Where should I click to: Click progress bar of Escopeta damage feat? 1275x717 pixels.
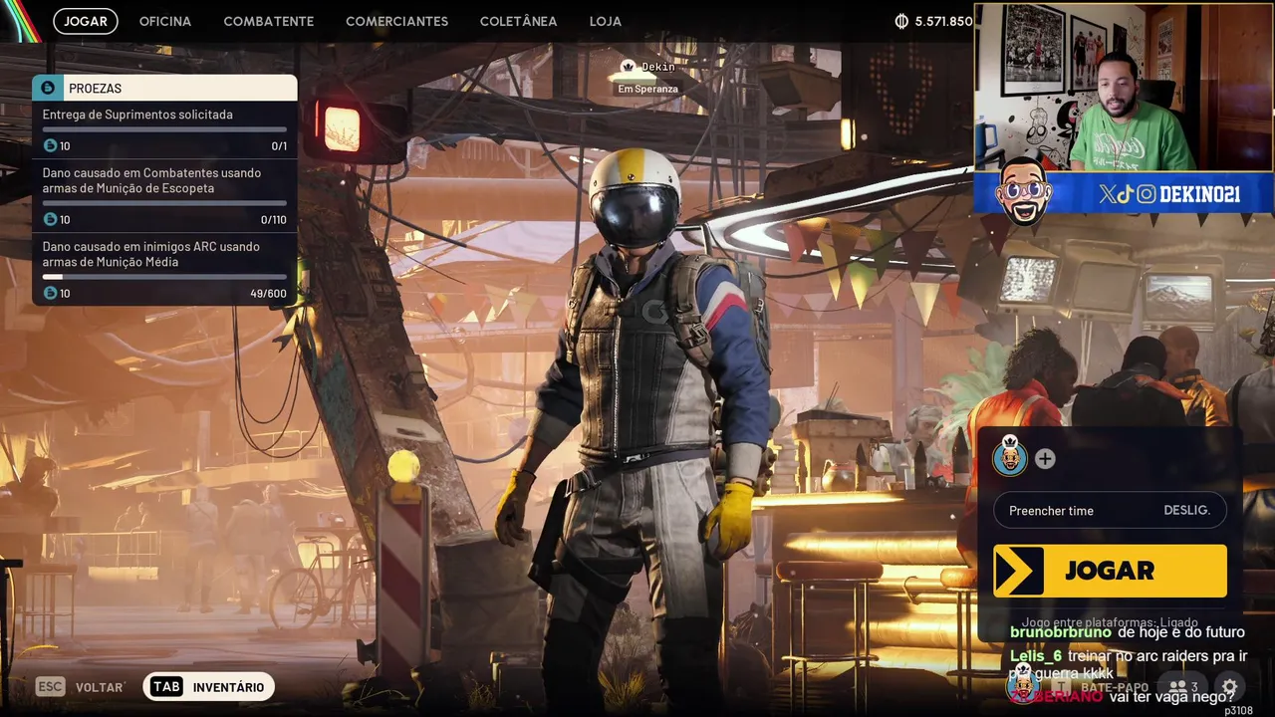(x=164, y=203)
